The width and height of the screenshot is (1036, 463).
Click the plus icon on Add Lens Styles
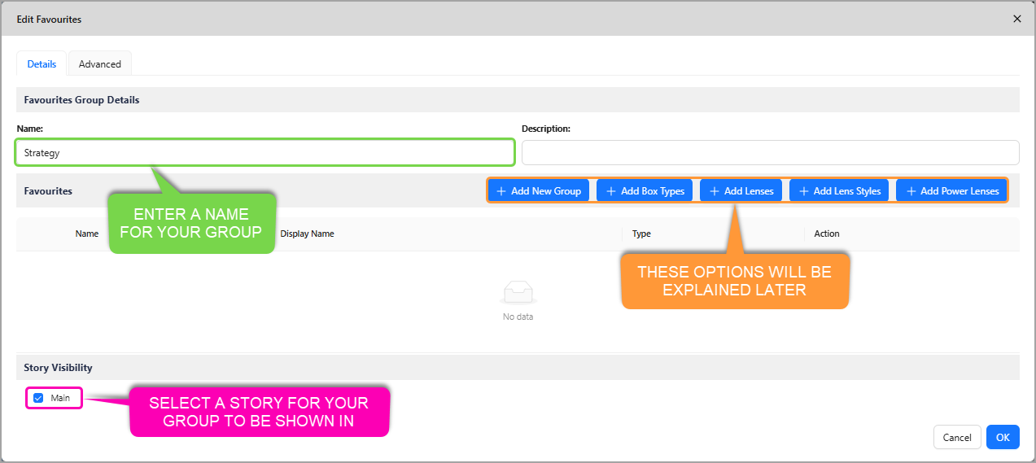(804, 191)
